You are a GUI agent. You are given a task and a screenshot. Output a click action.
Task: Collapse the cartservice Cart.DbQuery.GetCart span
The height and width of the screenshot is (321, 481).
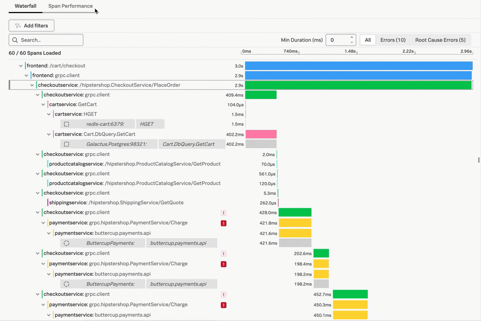[49, 134]
